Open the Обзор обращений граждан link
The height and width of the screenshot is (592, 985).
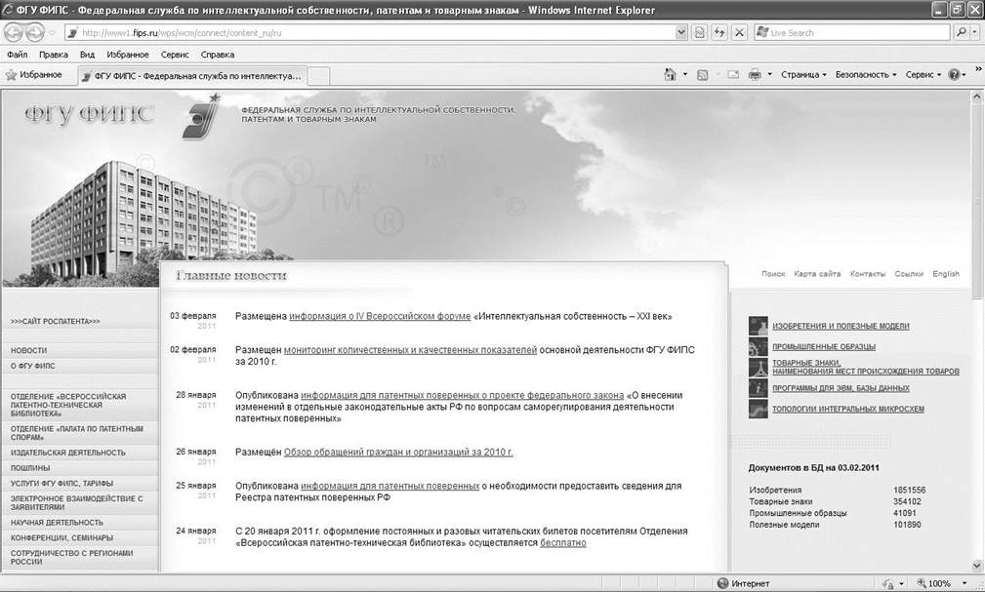point(398,452)
